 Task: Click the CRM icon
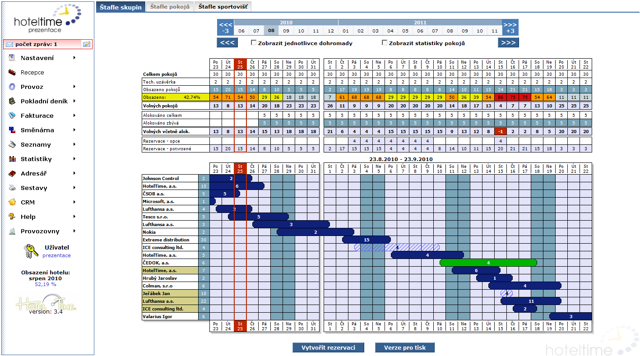(12, 202)
